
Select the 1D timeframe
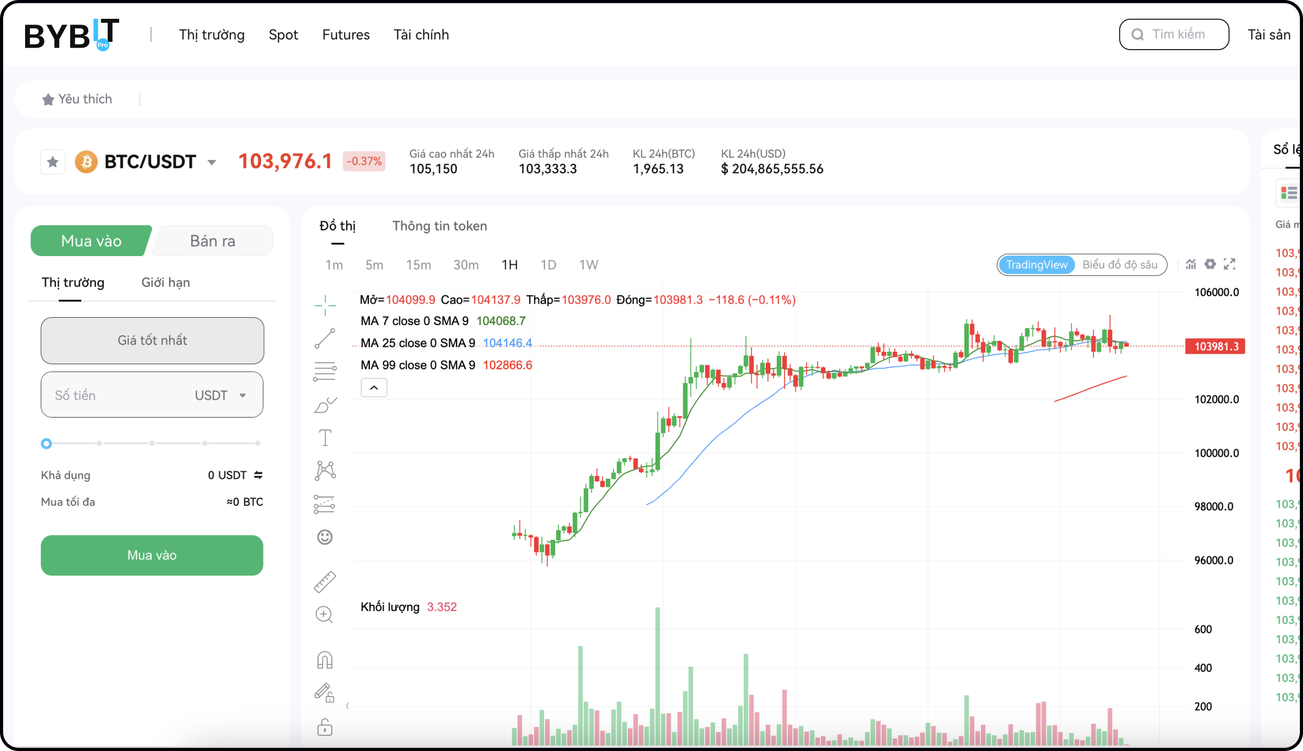548,265
